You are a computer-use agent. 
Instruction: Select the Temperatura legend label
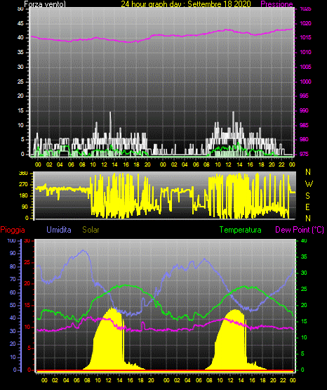(241, 230)
